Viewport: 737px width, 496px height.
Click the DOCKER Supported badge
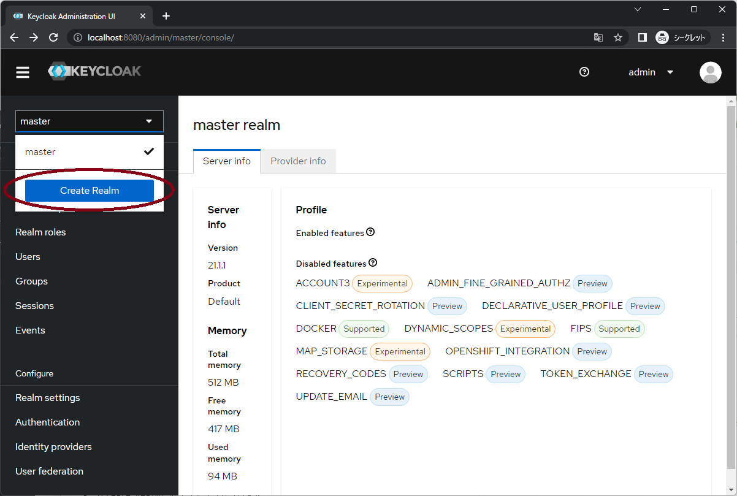[364, 329]
